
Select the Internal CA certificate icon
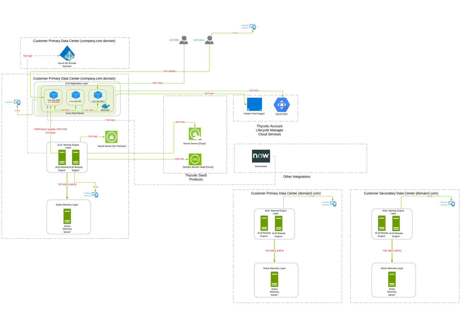tap(18, 102)
